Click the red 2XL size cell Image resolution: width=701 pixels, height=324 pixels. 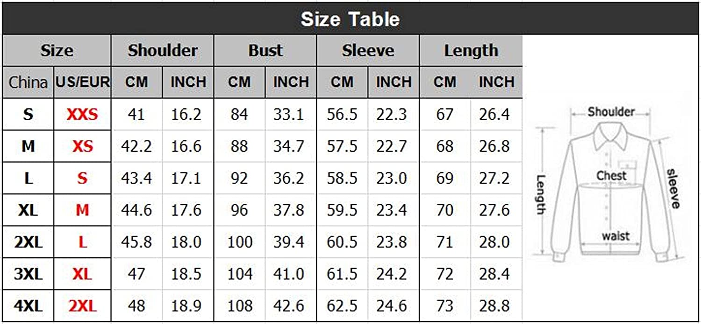tap(82, 306)
